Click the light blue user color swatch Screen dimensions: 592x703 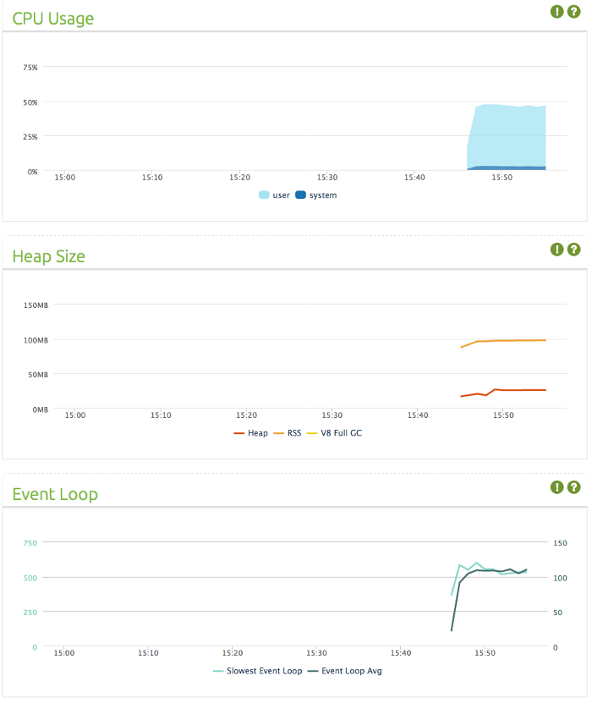click(264, 195)
